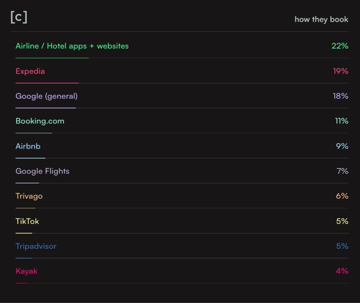360x303 pixels.
Task: Click the 9% value for Airbnb
Action: (342, 146)
